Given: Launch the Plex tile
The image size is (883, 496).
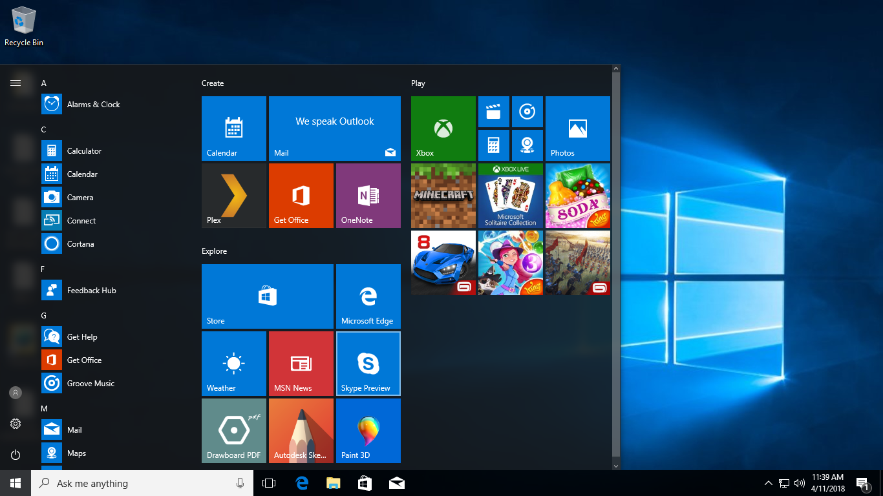Looking at the screenshot, I should (234, 196).
